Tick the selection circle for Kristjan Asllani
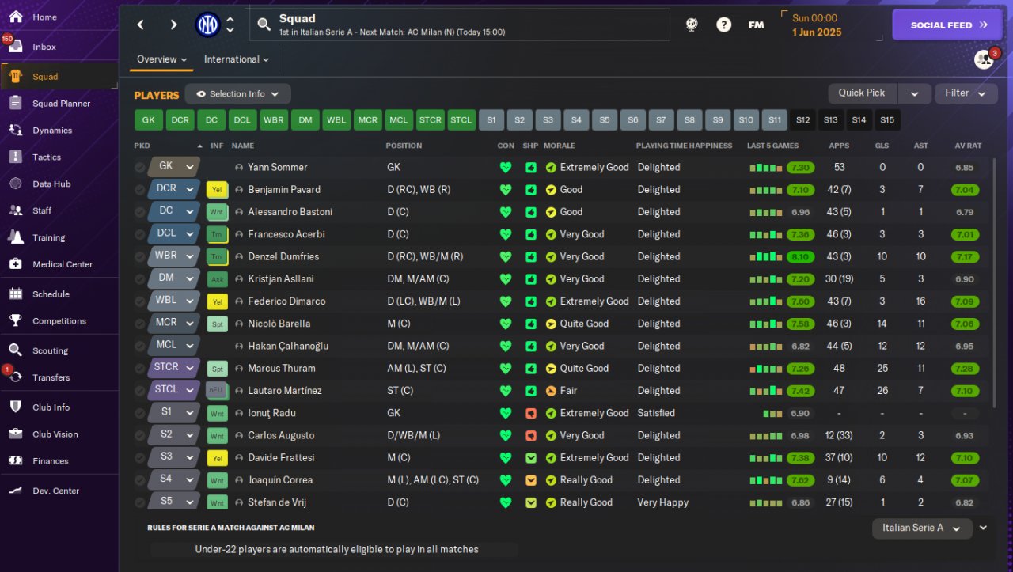1013x572 pixels. coord(140,279)
